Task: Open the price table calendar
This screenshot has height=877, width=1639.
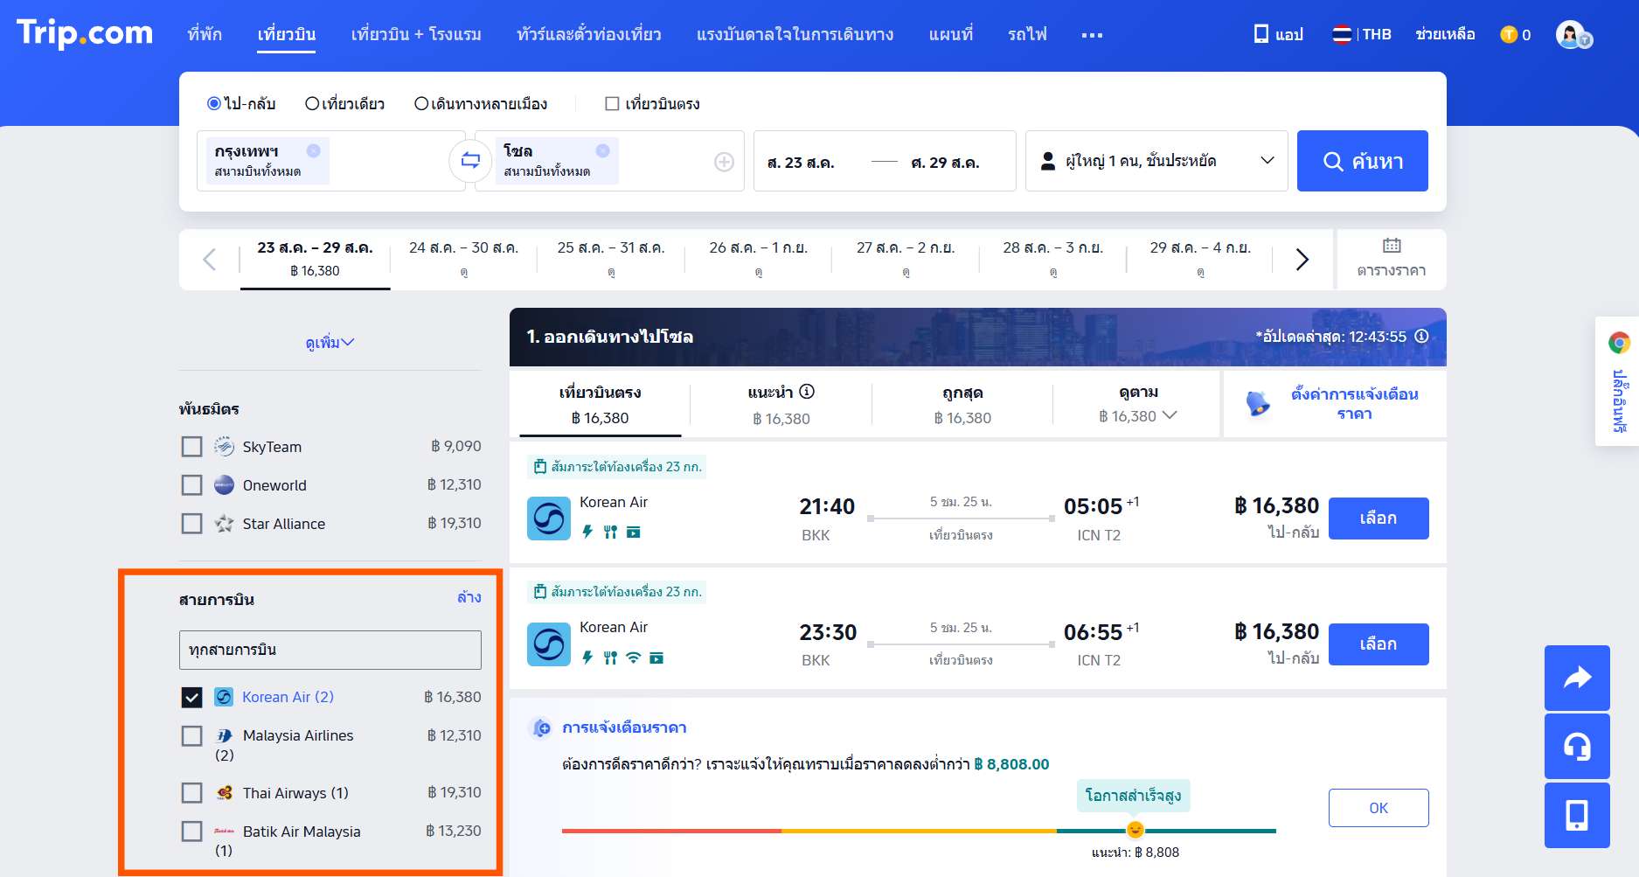Action: point(1391,258)
